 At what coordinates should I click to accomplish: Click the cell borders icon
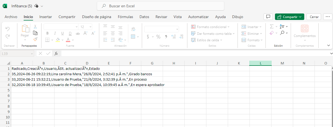[x=47, y=40]
